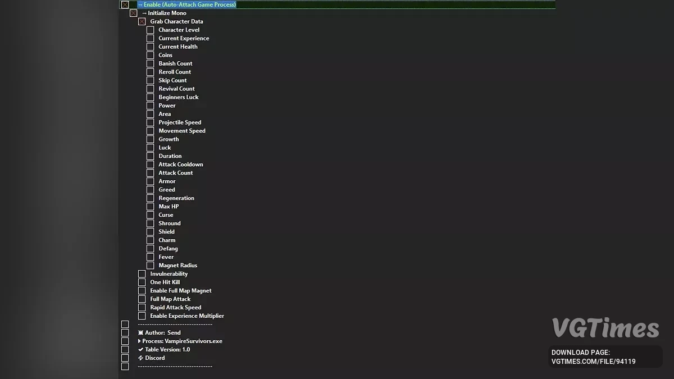Image resolution: width=674 pixels, height=379 pixels.
Task: Click the triangle icon beside Process: VampireSurvivors.exe
Action: coord(140,341)
